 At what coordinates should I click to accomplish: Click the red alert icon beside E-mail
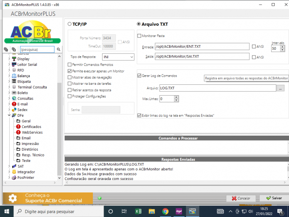pyautogui.click(x=14, y=104)
